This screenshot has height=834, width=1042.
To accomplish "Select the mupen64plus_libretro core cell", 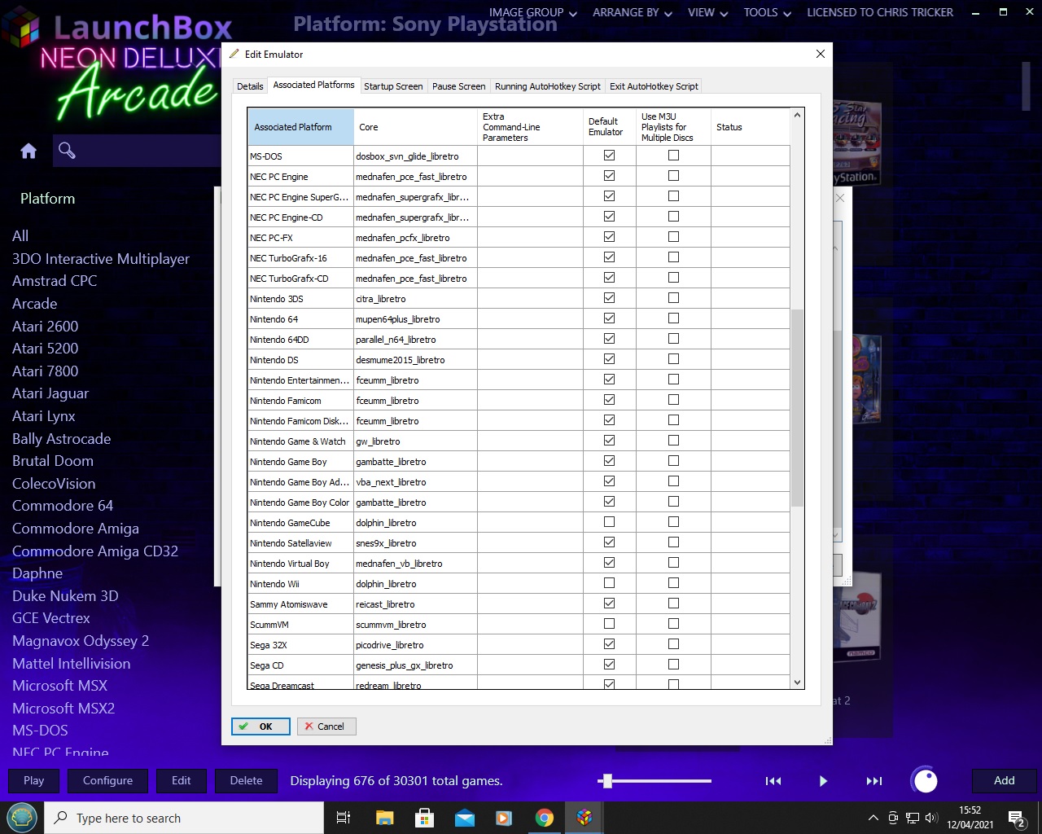I will pos(415,319).
